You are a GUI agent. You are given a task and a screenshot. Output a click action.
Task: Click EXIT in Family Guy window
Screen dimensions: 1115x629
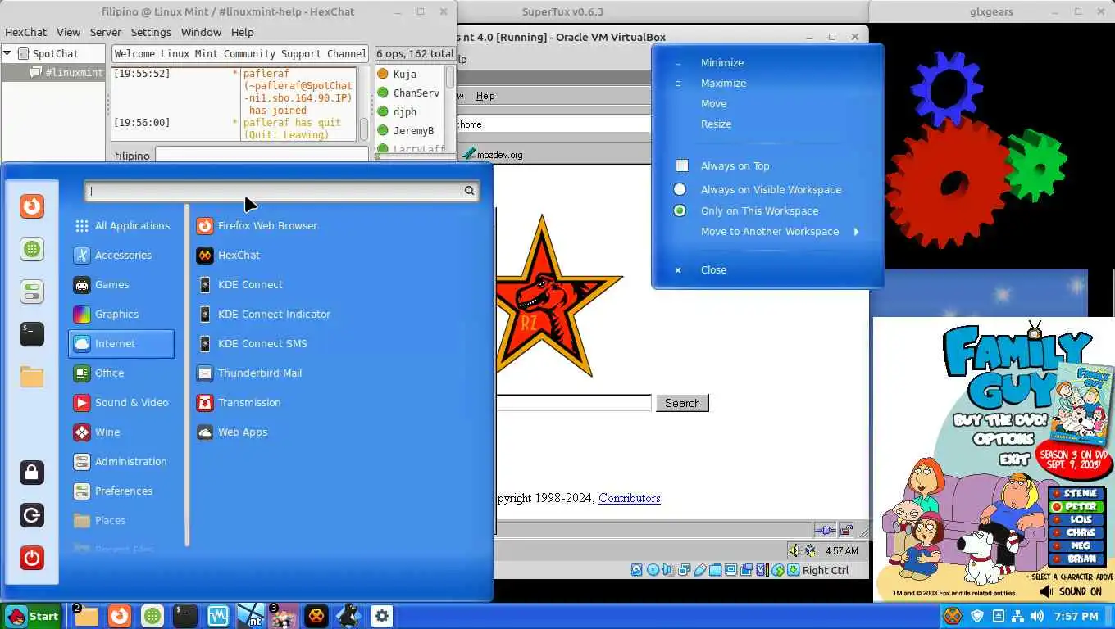1014,459
